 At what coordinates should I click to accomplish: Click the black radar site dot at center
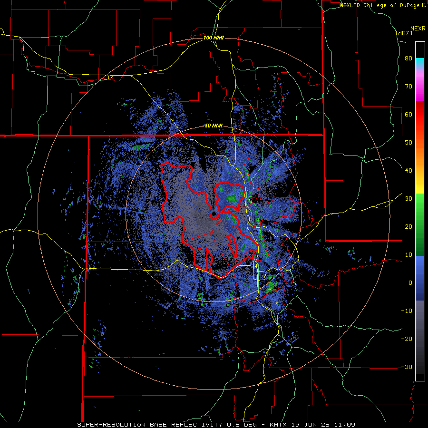click(214, 214)
